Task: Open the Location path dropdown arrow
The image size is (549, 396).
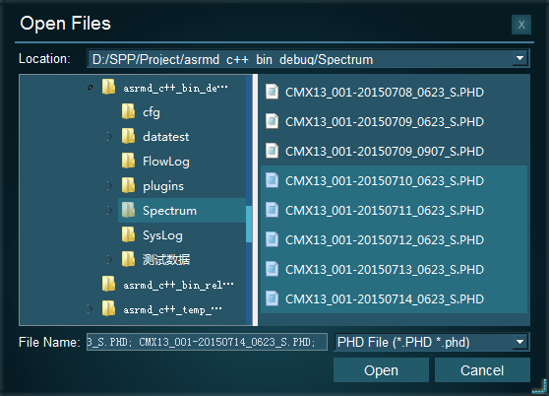Action: [519, 58]
